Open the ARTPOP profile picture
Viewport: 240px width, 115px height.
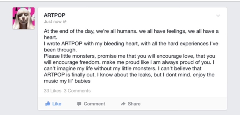tap(24, 18)
